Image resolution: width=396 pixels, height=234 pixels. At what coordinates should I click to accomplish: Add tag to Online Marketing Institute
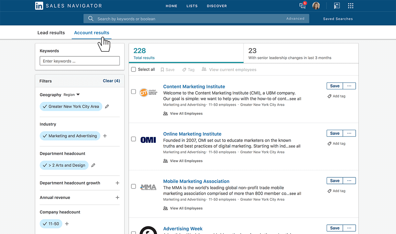point(336,143)
